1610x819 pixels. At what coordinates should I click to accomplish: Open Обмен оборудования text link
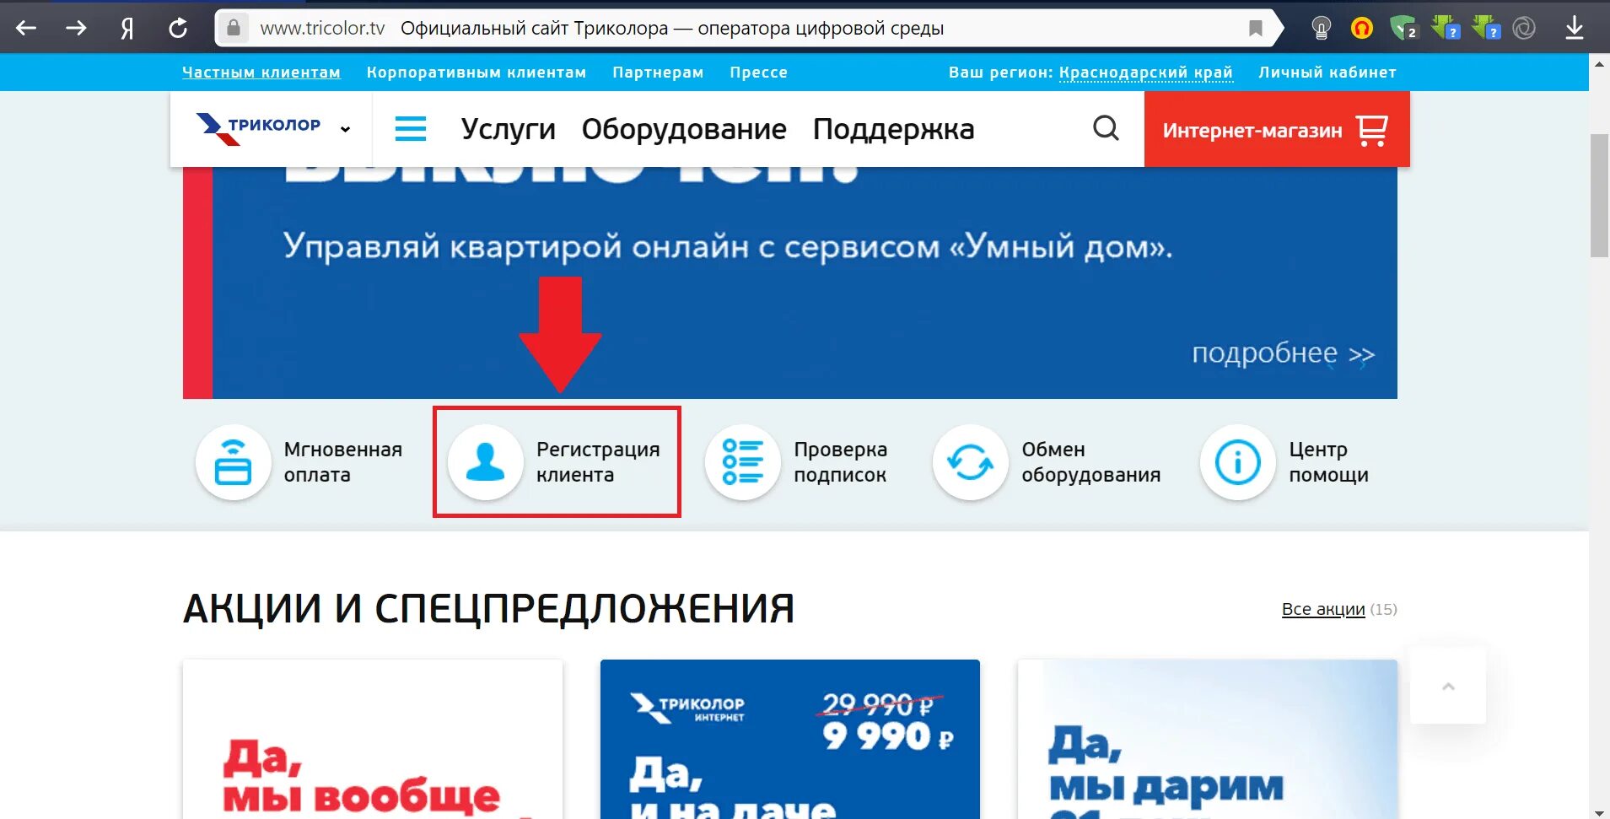[x=1090, y=462]
